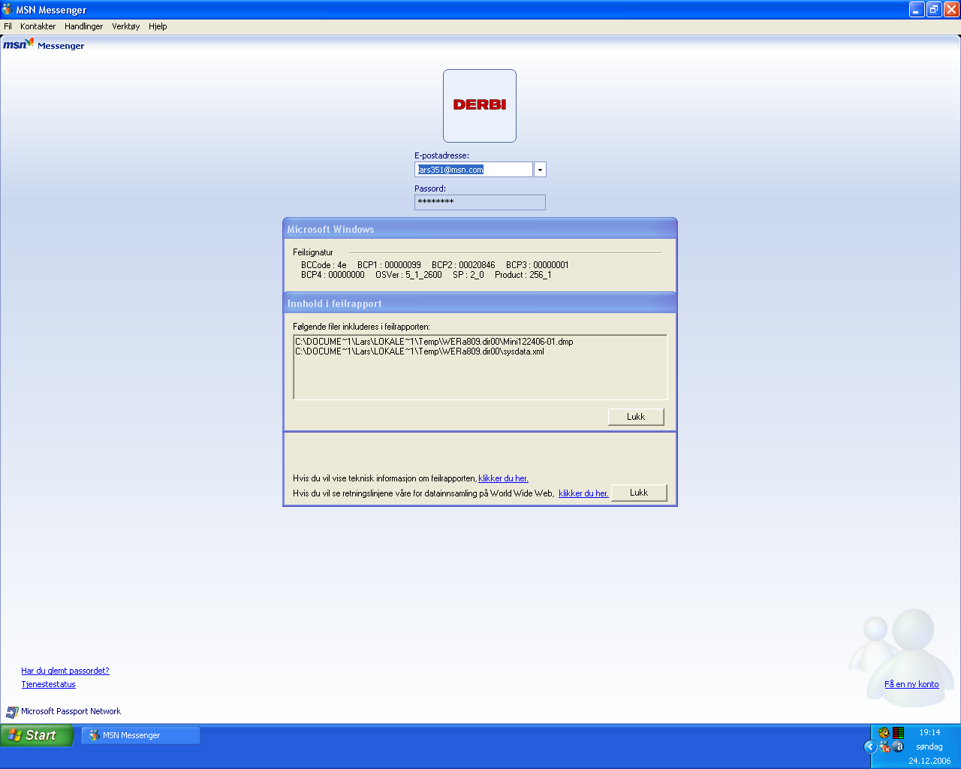Click the 'BCP2 : 00020846' value
Image resolution: width=961 pixels, height=769 pixels.
click(463, 265)
